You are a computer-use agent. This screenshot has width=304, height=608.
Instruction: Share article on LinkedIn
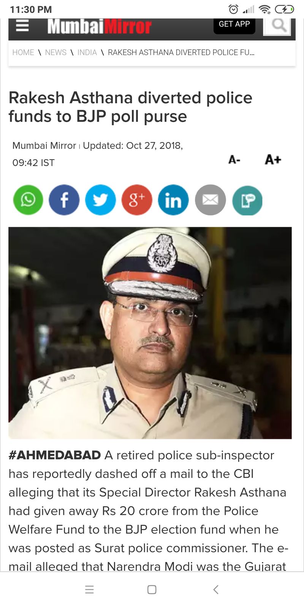pyautogui.click(x=173, y=200)
